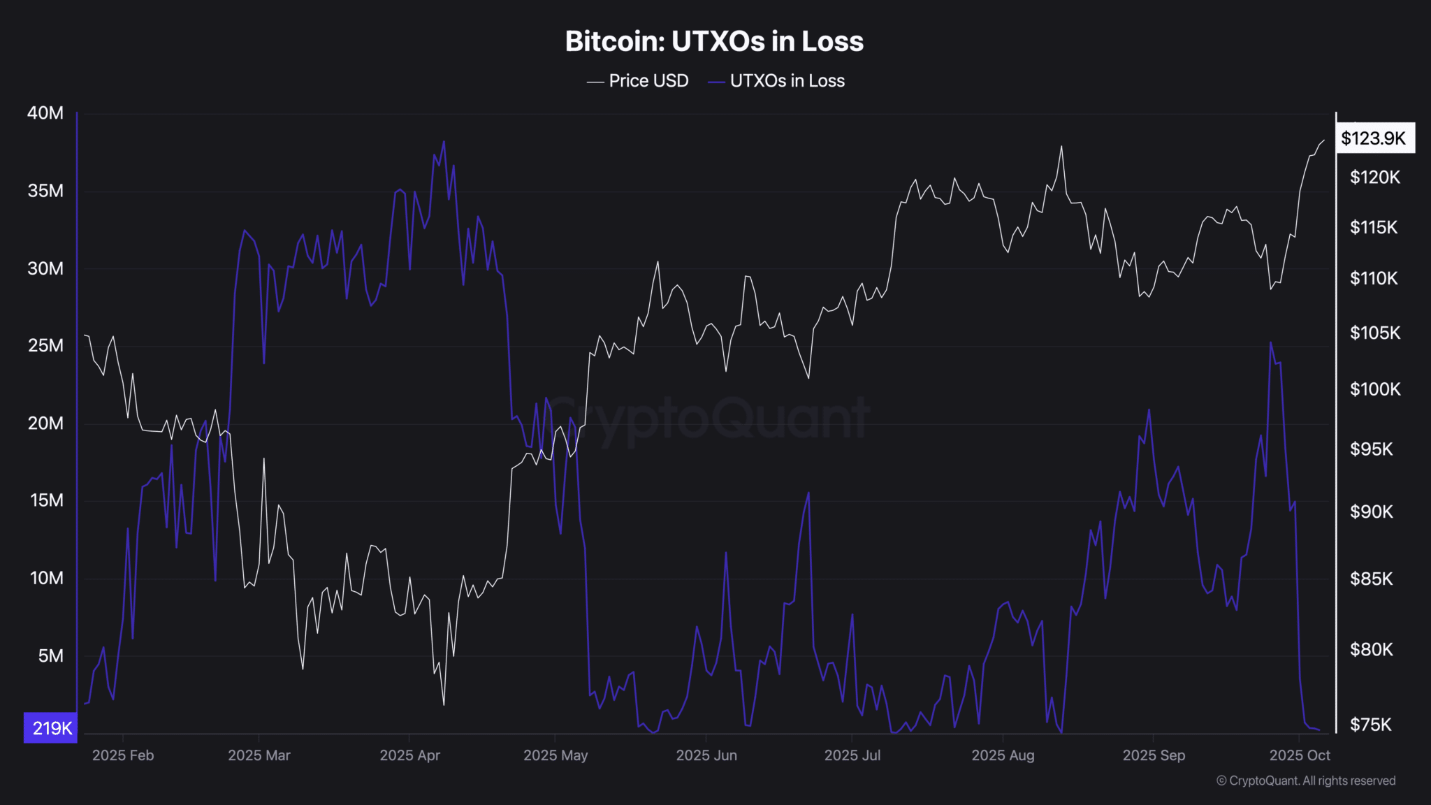The height and width of the screenshot is (805, 1431).
Task: Click the 40M left axis label
Action: (x=45, y=113)
